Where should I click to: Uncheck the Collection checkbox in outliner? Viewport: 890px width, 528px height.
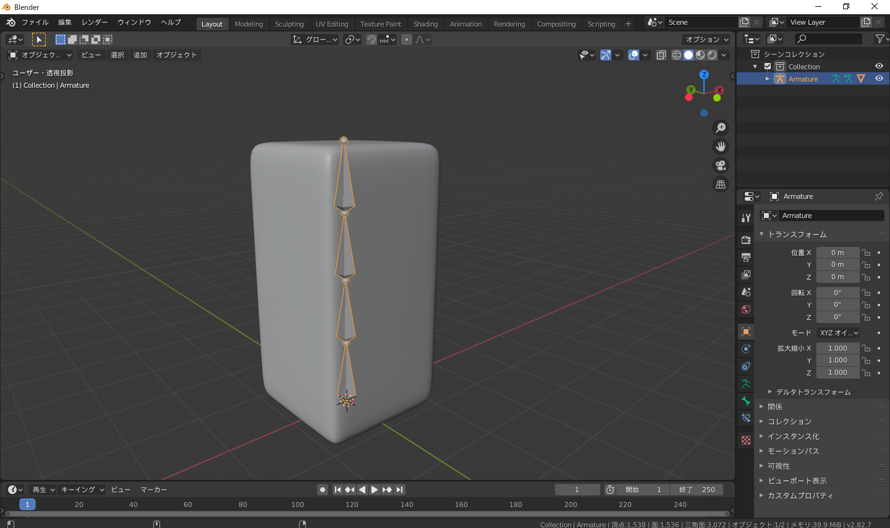pos(768,66)
